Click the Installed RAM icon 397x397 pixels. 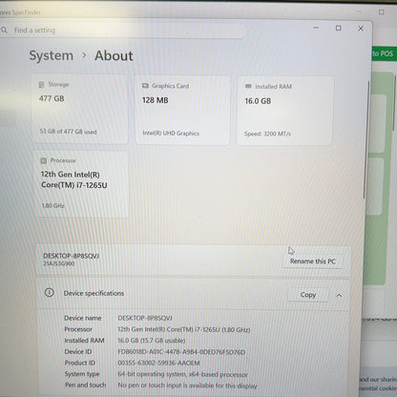(248, 87)
